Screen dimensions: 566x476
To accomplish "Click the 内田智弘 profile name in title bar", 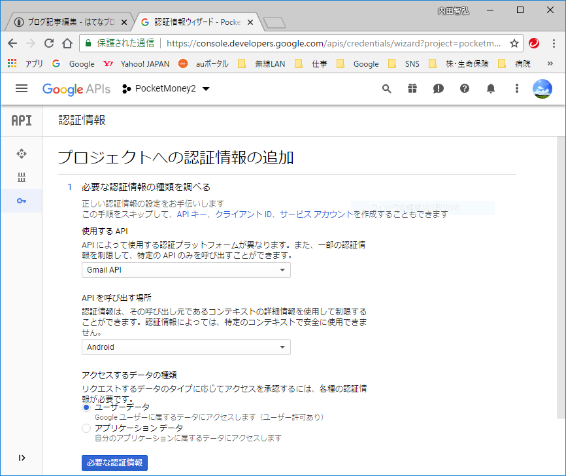I will (454, 11).
